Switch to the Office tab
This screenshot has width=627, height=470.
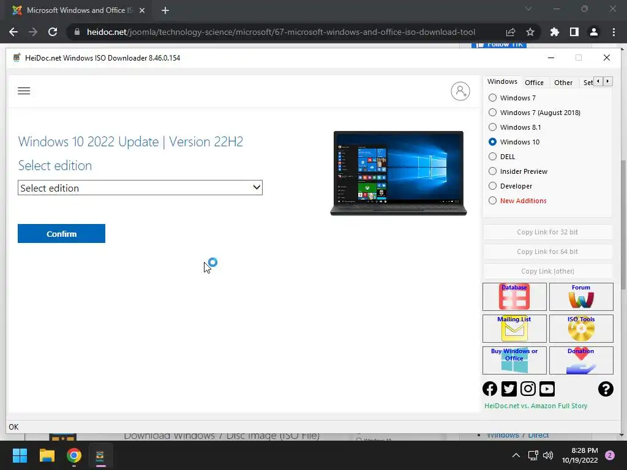coord(534,83)
